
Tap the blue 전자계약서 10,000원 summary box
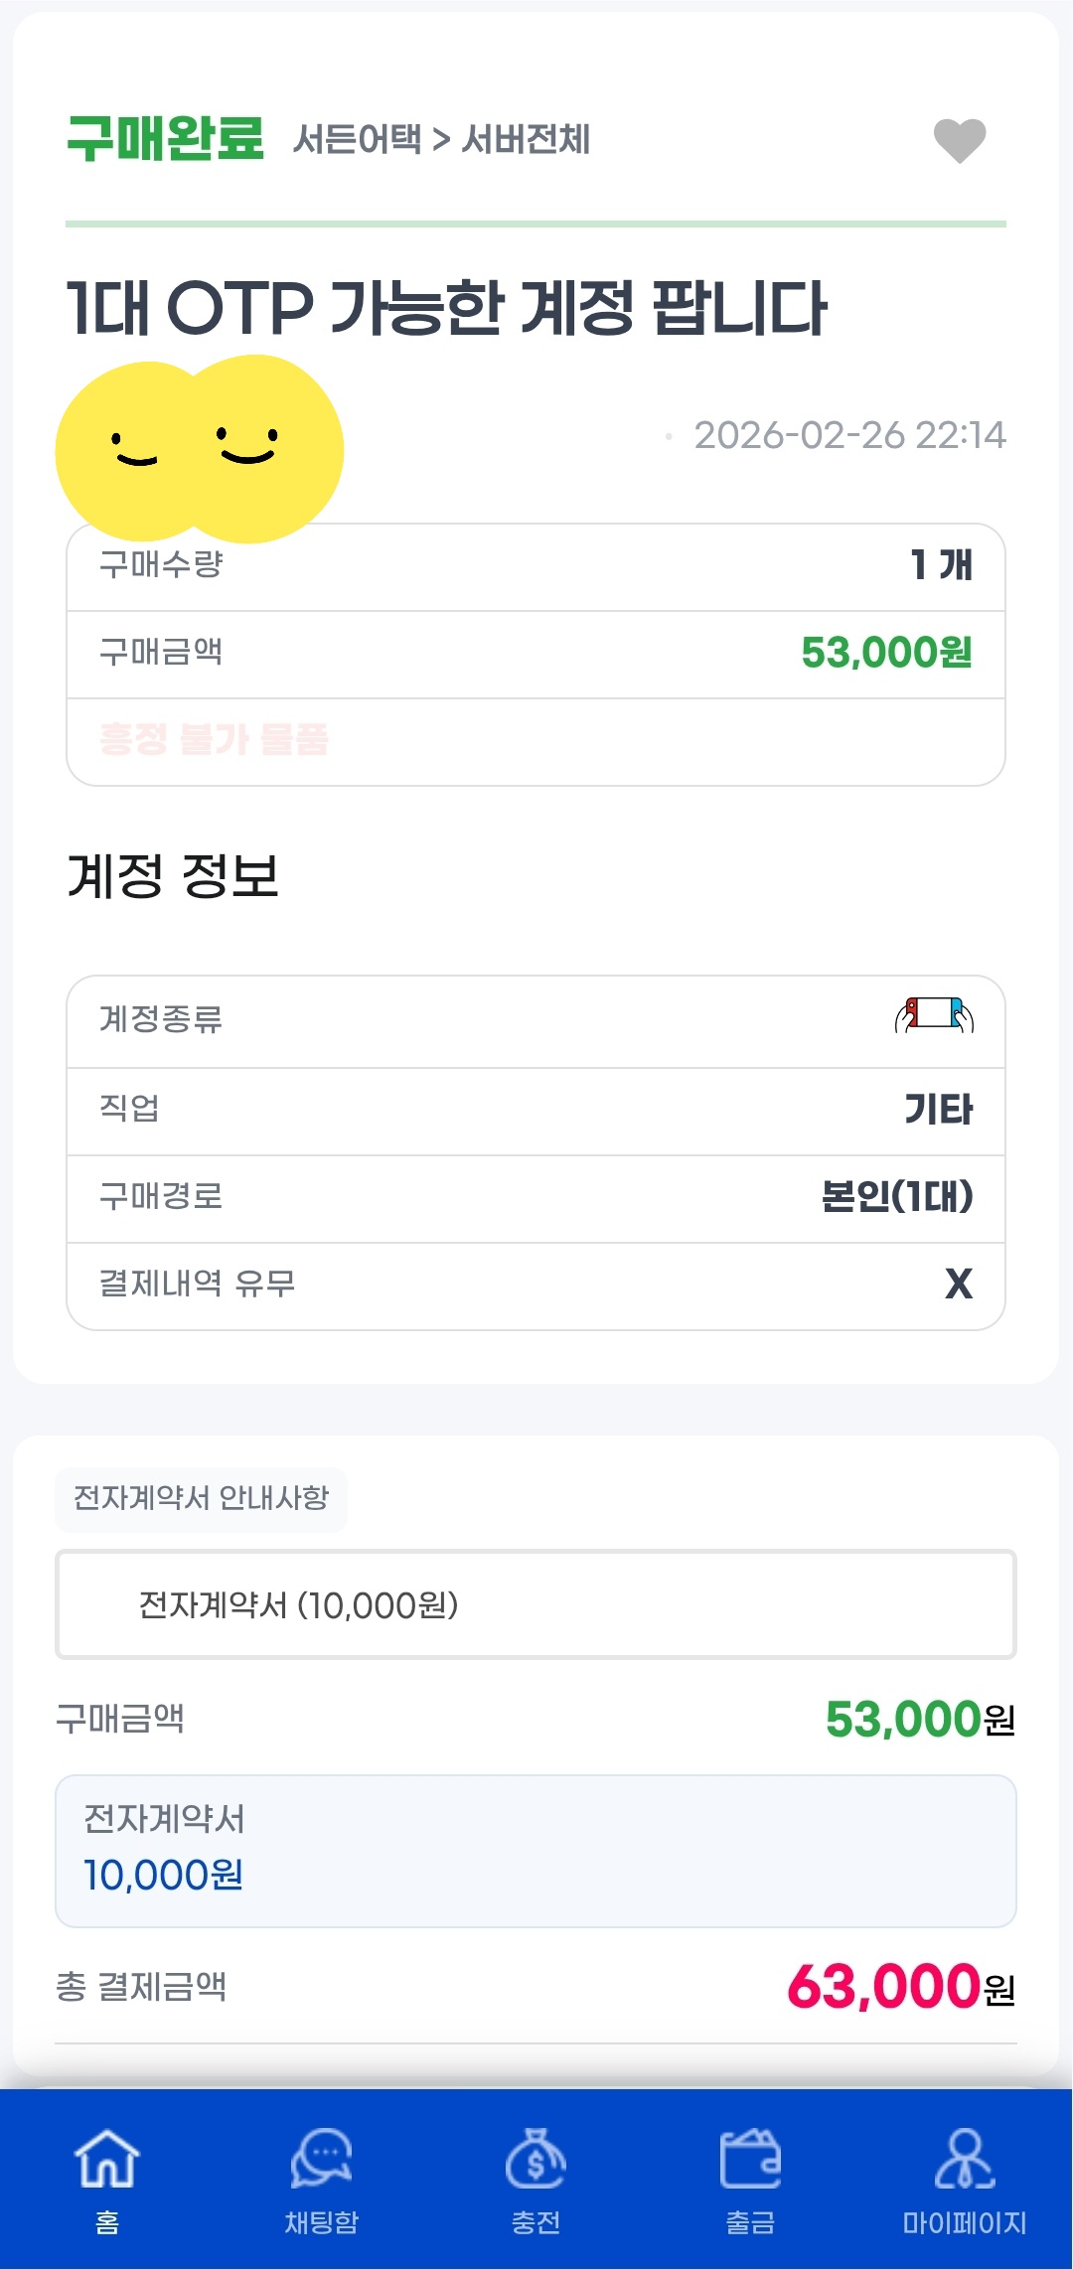(x=536, y=1850)
